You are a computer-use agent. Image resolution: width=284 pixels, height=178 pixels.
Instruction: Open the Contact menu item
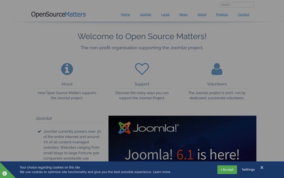243,15
